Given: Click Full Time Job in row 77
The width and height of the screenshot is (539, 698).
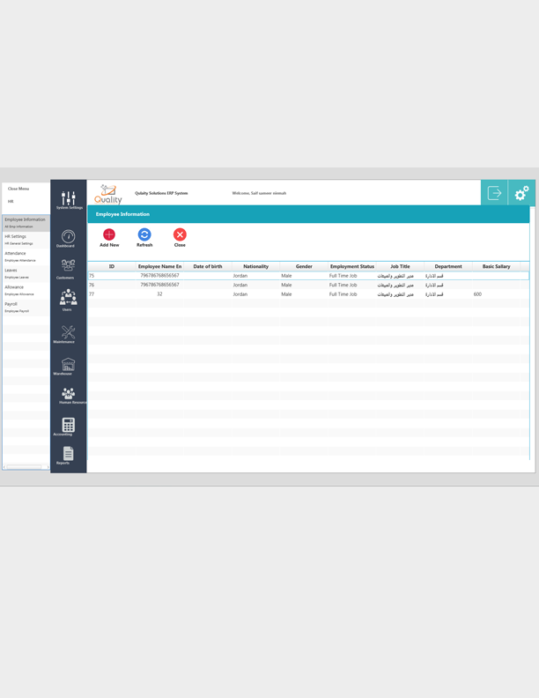Looking at the screenshot, I should click(343, 294).
